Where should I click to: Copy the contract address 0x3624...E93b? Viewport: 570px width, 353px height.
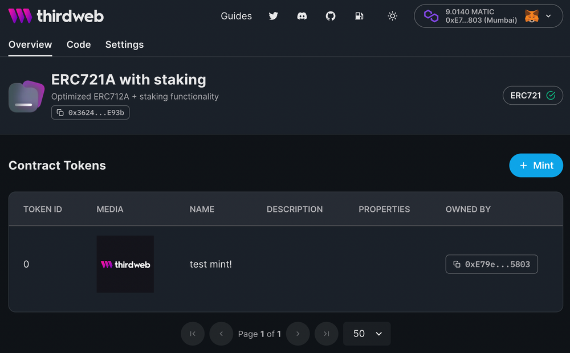[x=90, y=112]
